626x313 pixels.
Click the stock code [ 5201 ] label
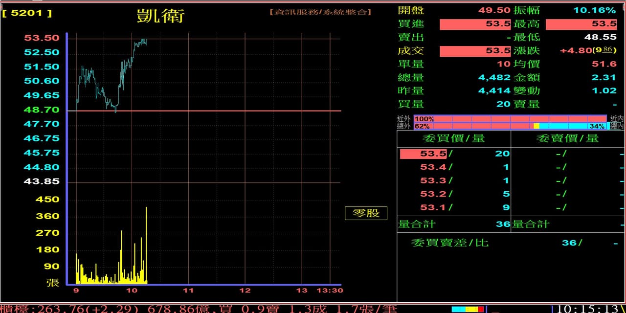click(27, 13)
